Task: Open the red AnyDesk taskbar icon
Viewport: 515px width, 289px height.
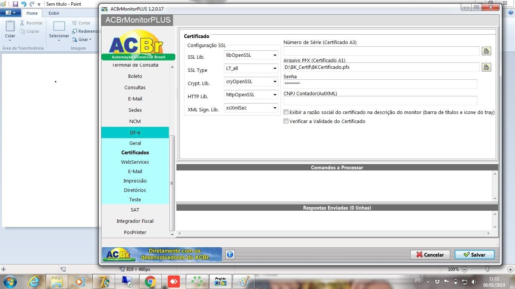Action: [174, 281]
